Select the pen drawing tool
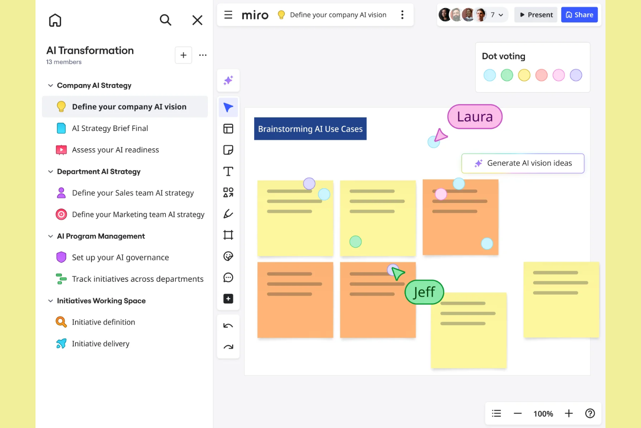This screenshot has height=428, width=641. (x=228, y=213)
